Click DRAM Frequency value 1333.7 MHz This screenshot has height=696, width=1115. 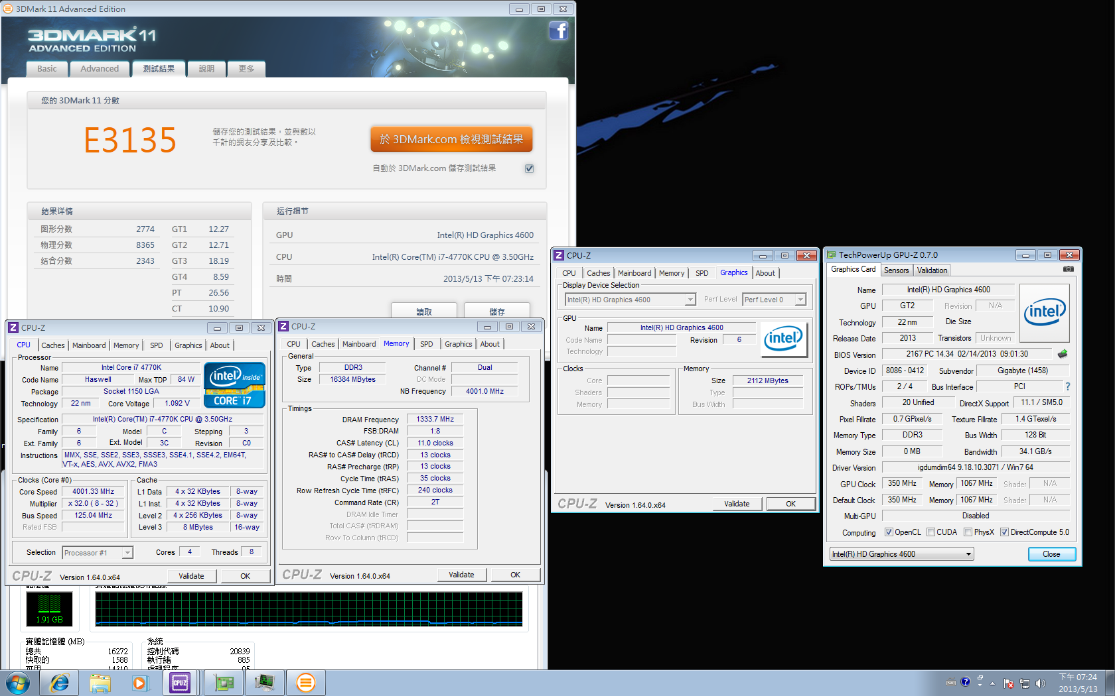click(x=435, y=419)
